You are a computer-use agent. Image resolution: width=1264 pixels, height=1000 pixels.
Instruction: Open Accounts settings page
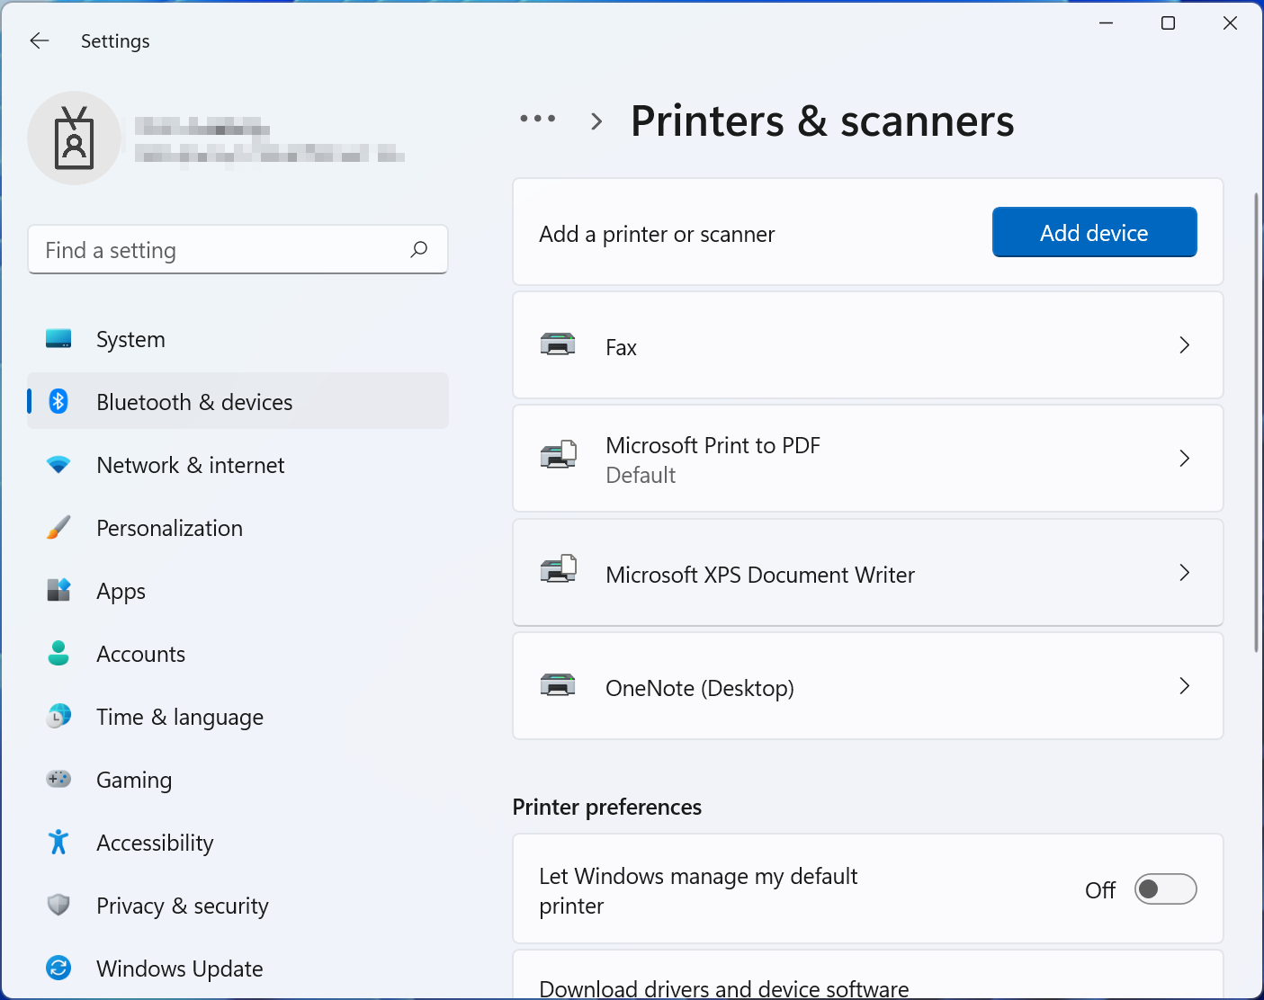(x=238, y=654)
